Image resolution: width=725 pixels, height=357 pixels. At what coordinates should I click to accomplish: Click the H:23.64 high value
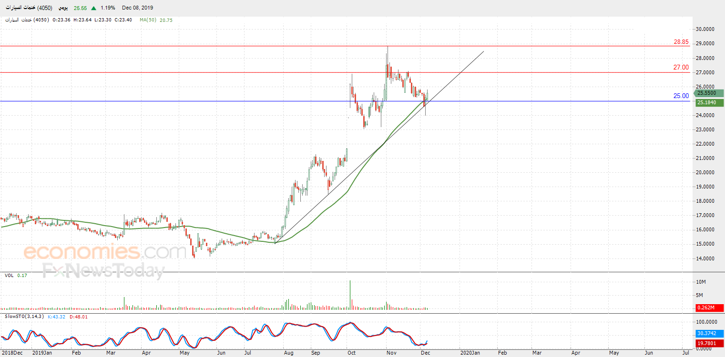(x=83, y=20)
